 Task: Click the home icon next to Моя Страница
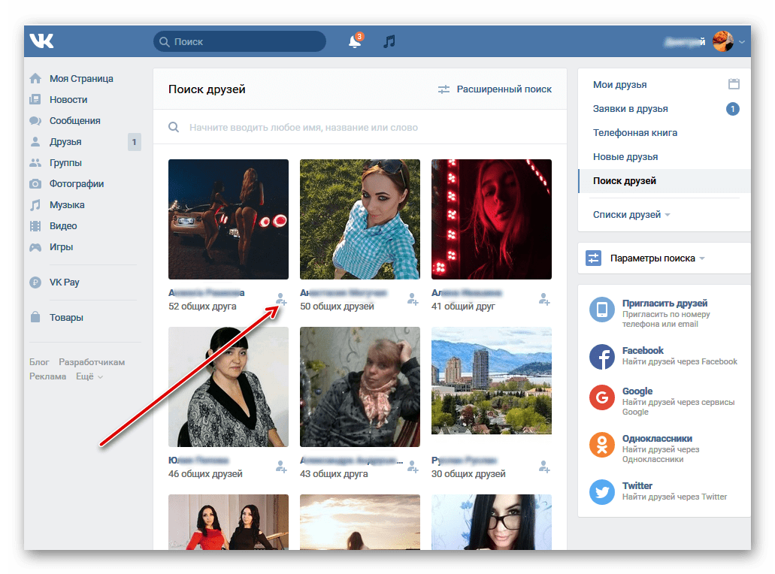click(35, 79)
